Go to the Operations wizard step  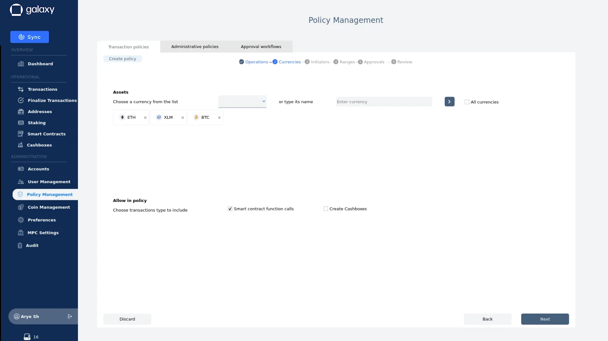point(254,62)
